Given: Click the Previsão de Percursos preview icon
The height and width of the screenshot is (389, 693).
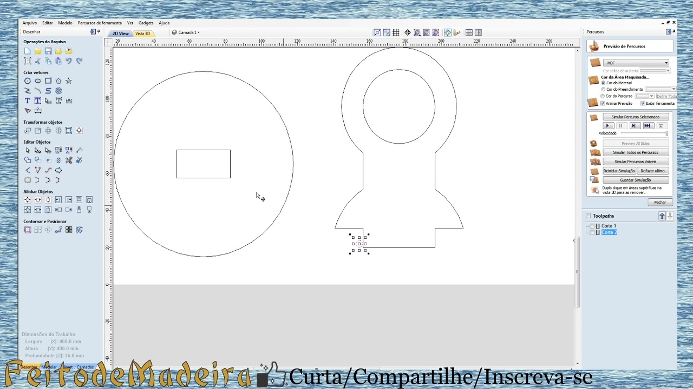Looking at the screenshot, I should [x=594, y=46].
